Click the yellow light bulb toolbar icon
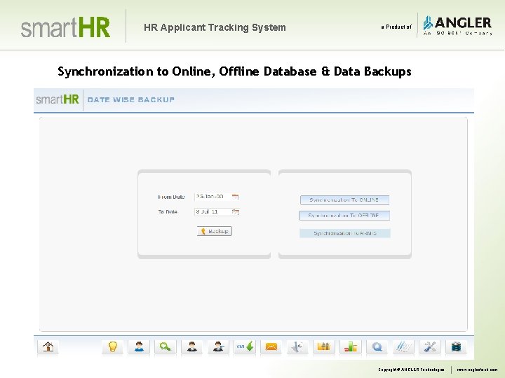 click(x=112, y=347)
